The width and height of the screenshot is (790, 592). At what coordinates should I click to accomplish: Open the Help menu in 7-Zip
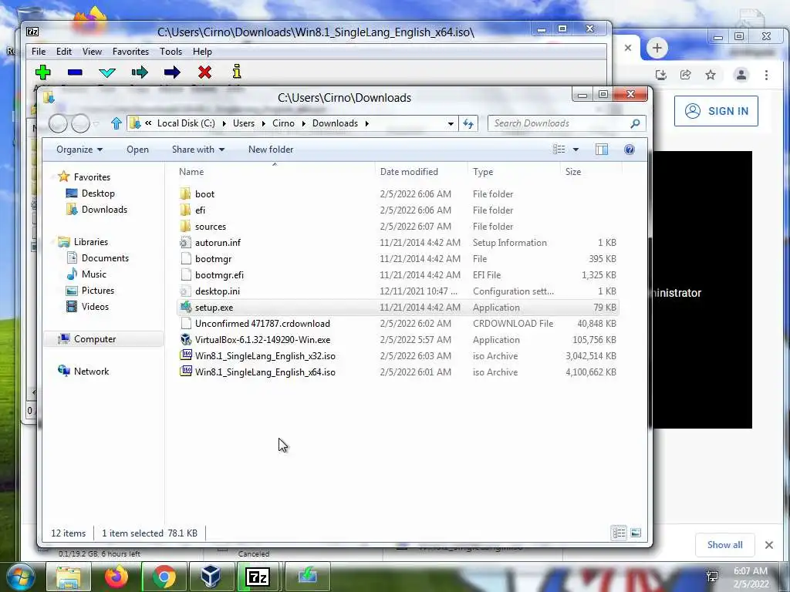202,52
